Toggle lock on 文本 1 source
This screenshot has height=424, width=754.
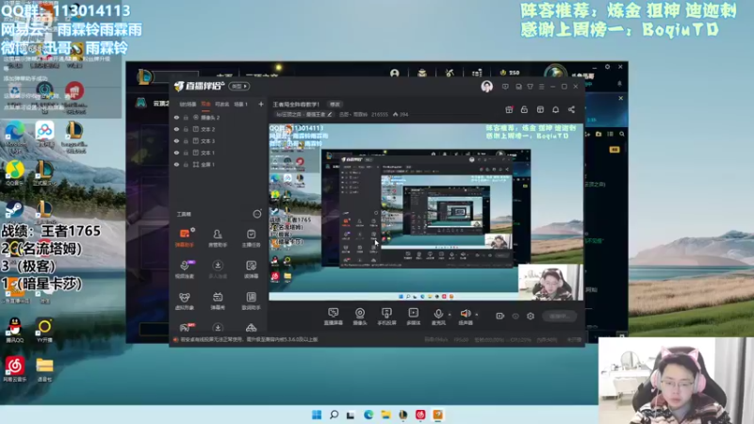pos(186,153)
